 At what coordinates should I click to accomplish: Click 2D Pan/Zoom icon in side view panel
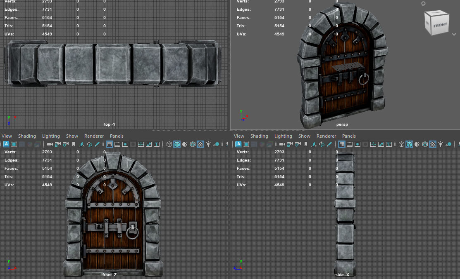(322, 144)
